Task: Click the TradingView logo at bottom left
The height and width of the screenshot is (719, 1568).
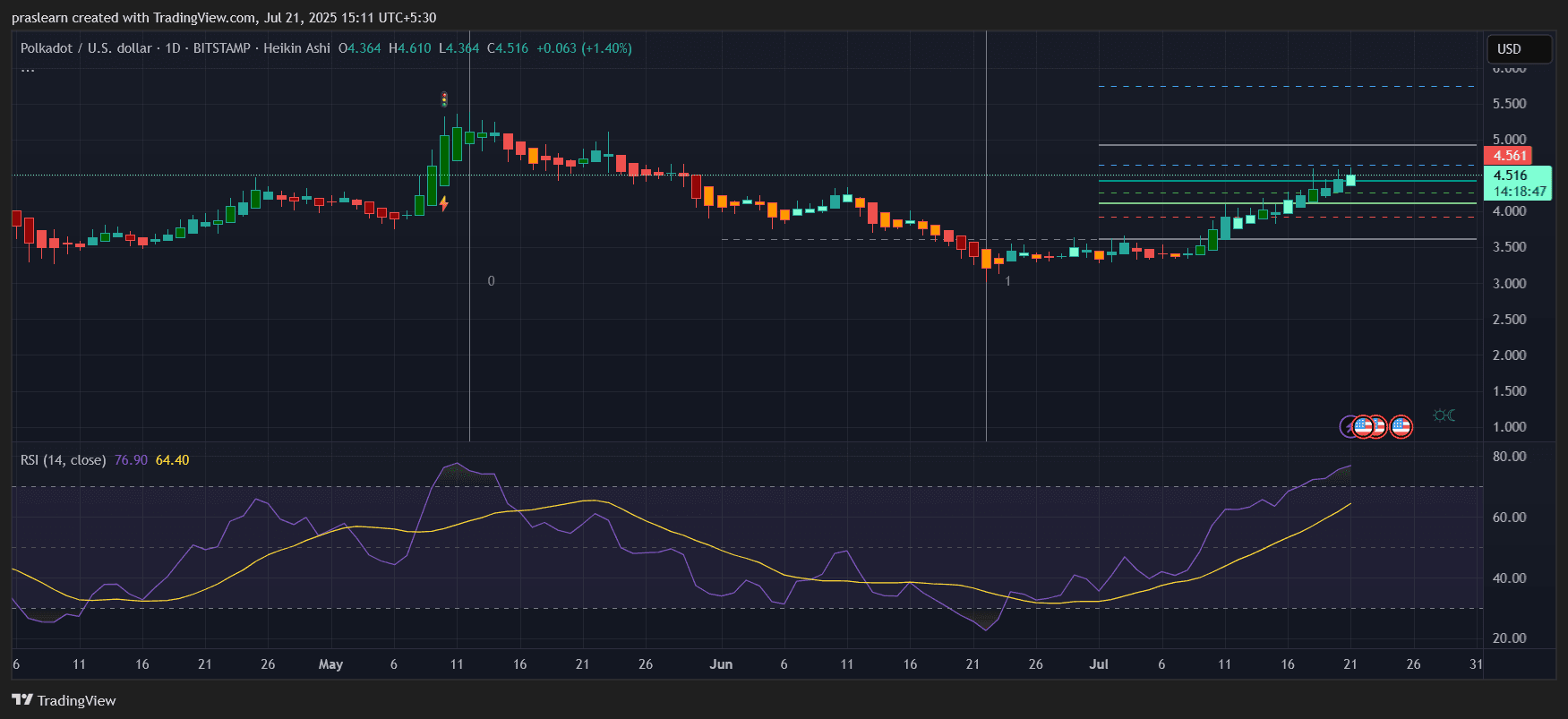Action: [x=64, y=700]
